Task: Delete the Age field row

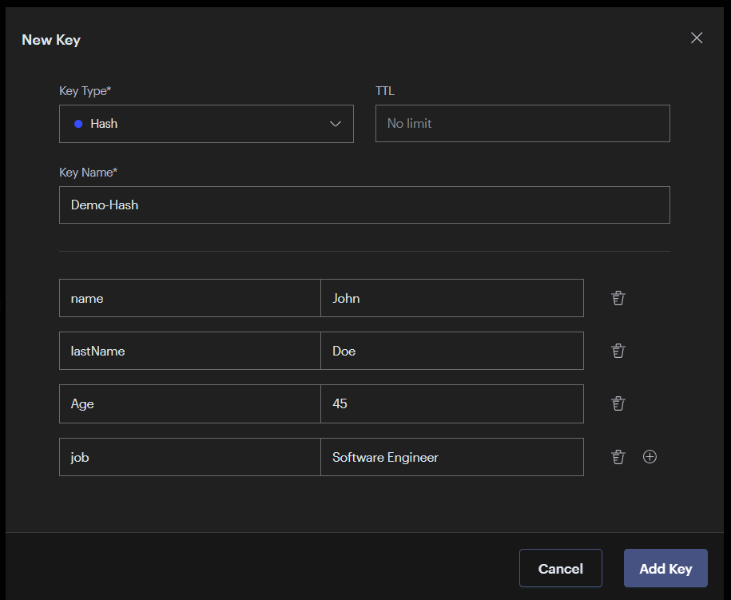Action: (618, 403)
